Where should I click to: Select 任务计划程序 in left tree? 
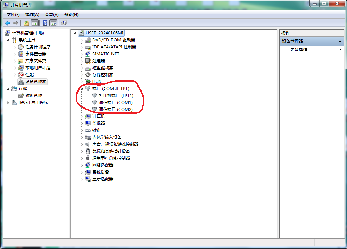click(x=38, y=47)
